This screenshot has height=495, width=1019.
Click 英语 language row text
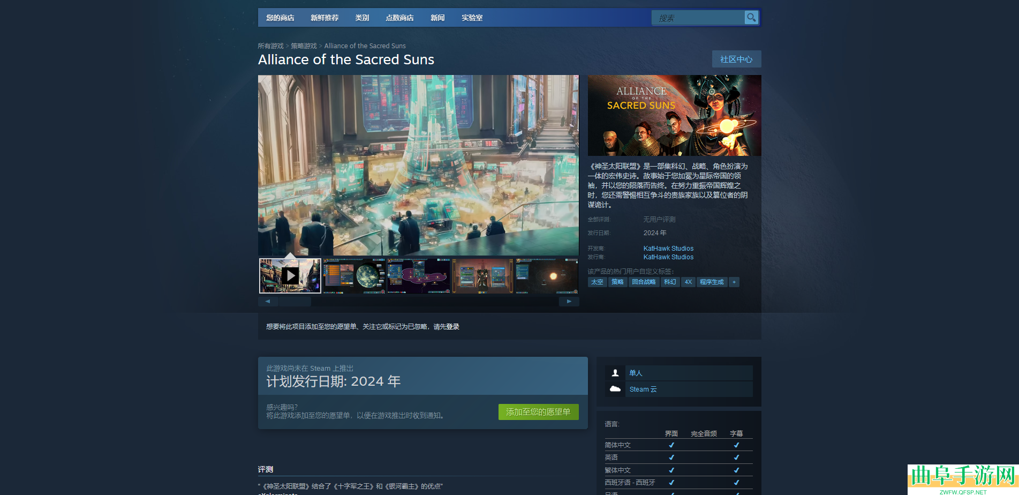point(611,457)
